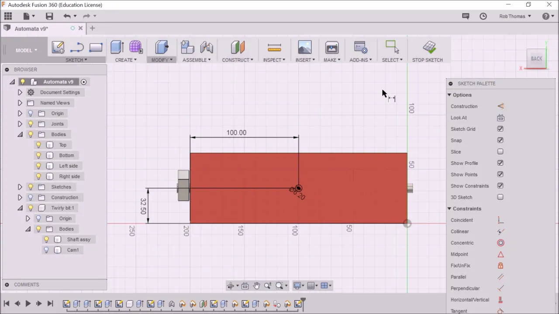Click the Orbit navigation icon

(x=231, y=286)
